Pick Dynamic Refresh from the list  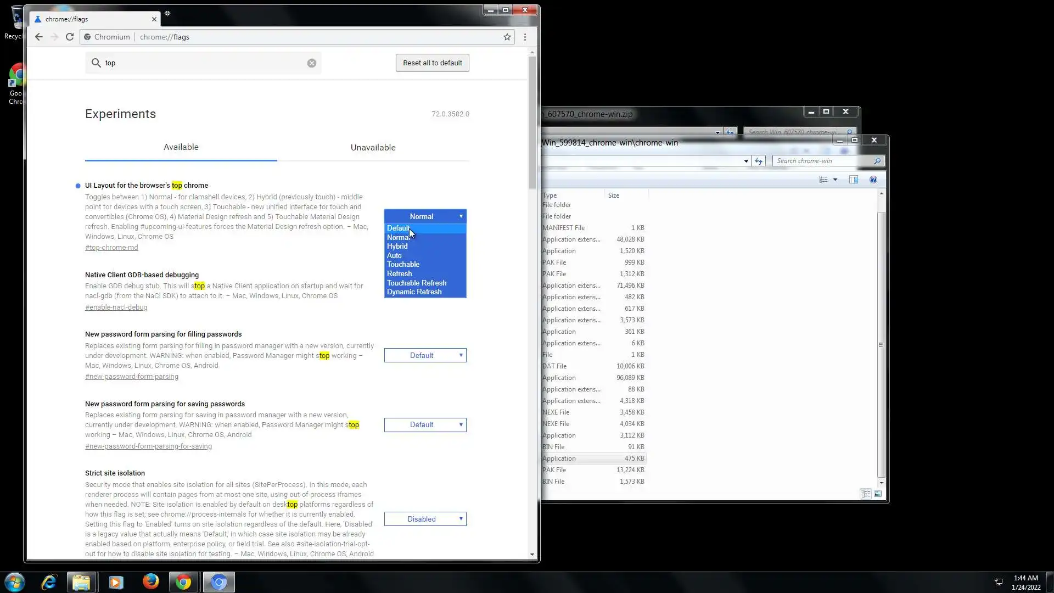414,292
